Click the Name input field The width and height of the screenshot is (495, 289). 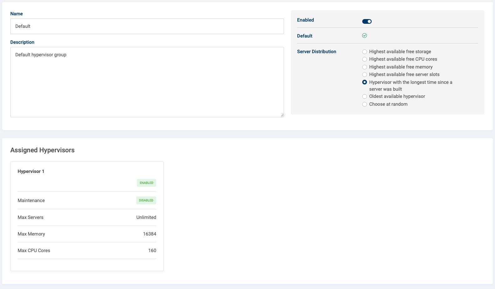(147, 26)
